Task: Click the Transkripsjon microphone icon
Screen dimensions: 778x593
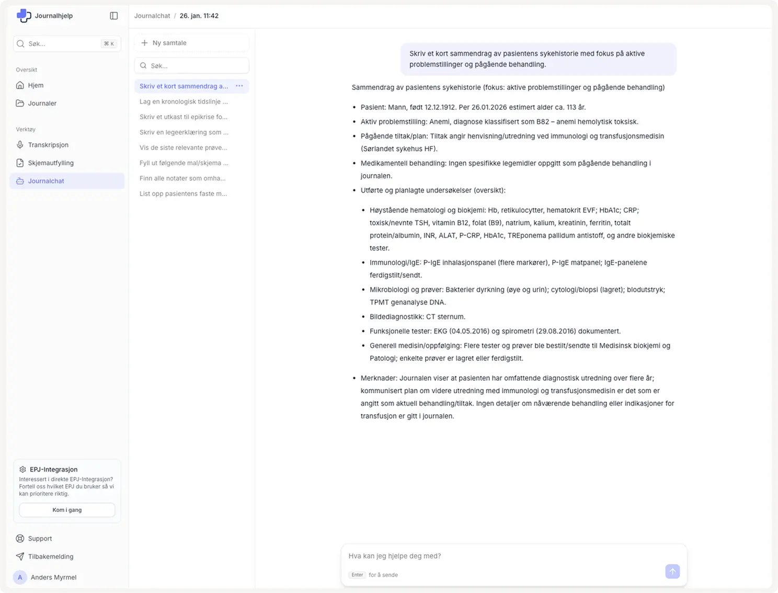Action: coord(20,145)
